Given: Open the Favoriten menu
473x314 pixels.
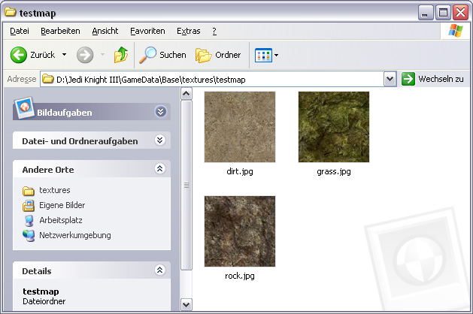Looking at the screenshot, I should coord(147,31).
